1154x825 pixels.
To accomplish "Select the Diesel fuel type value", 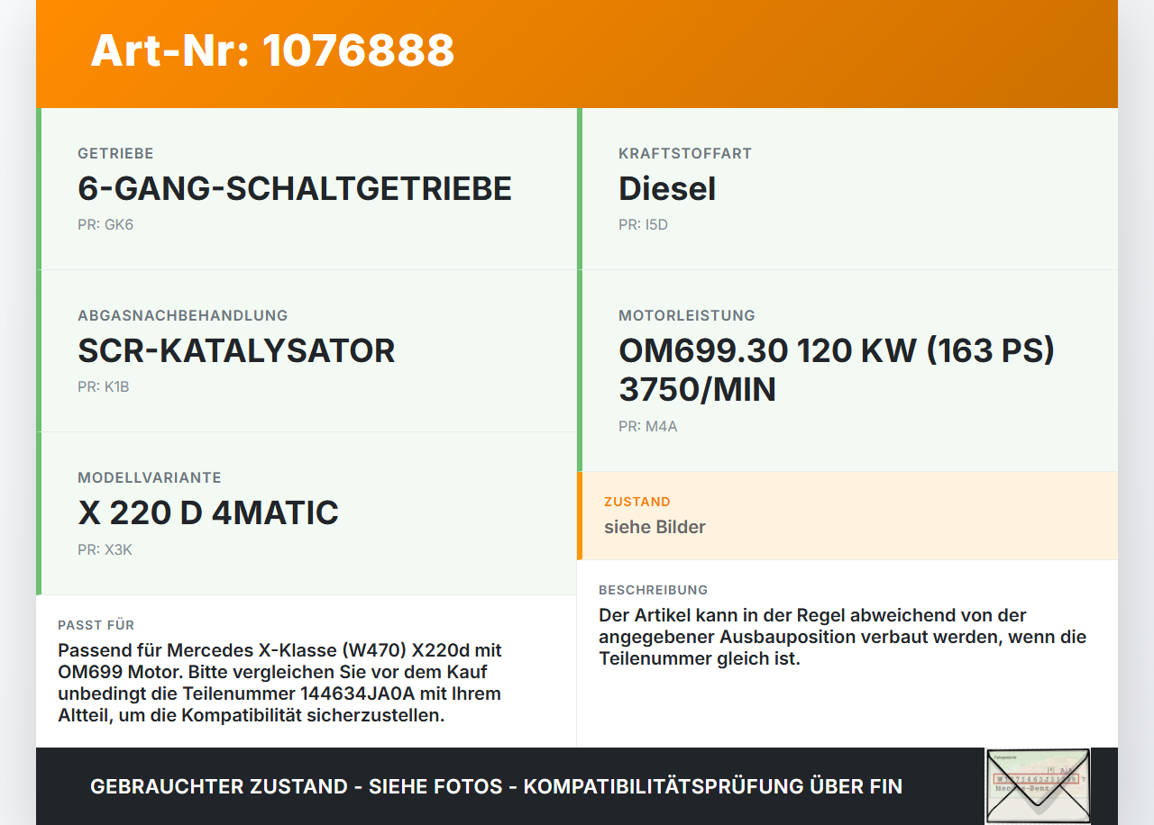I will pyautogui.click(x=667, y=188).
